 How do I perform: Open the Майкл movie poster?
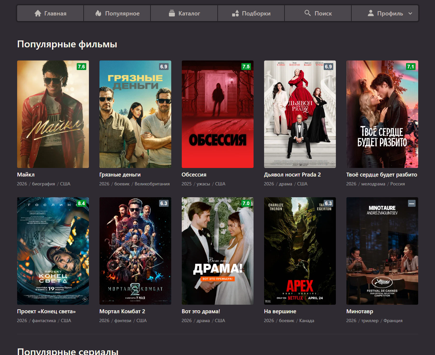coord(53,114)
